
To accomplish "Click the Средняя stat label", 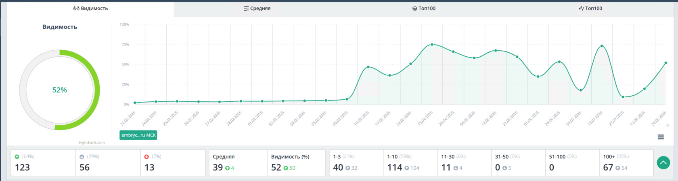I will [x=224, y=157].
